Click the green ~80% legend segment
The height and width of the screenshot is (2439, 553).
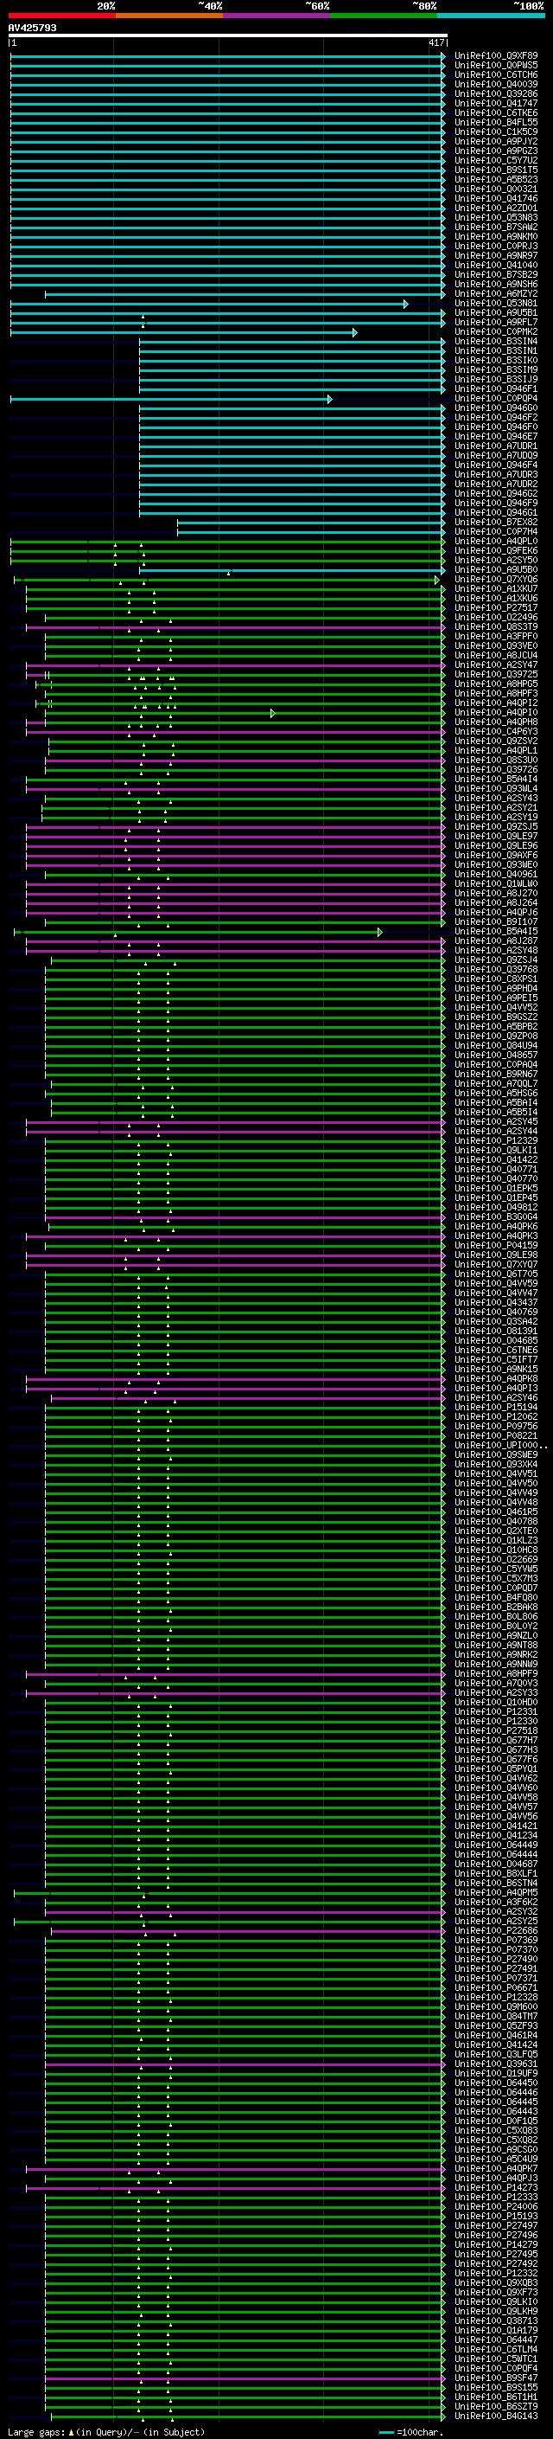coord(384,16)
